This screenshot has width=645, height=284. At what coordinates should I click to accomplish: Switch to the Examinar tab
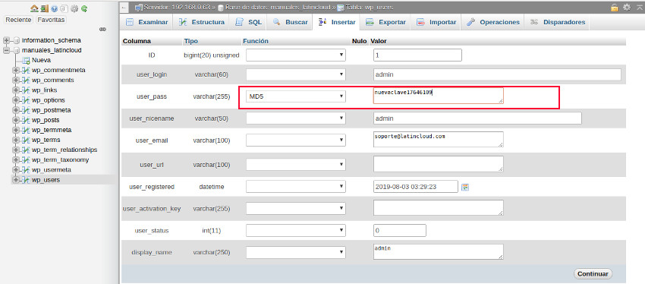click(147, 22)
